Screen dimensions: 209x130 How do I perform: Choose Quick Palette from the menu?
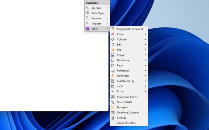129,102
